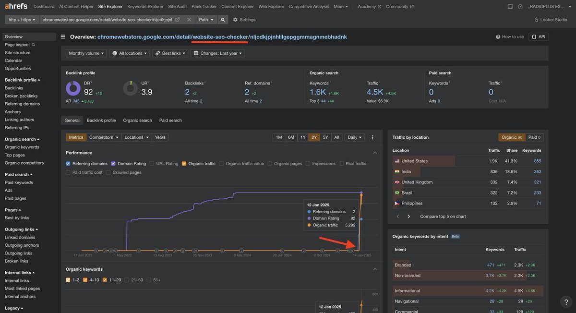576x313 pixels.
Task: Open the Backlink profile tab
Action: coord(101,120)
